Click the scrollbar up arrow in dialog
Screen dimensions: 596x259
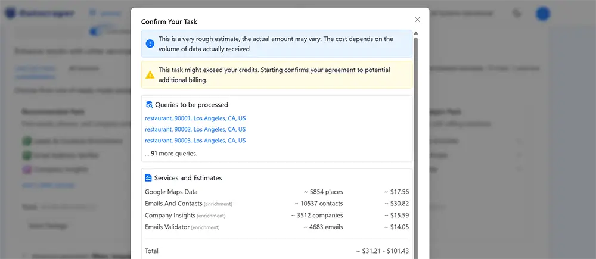tap(415, 33)
